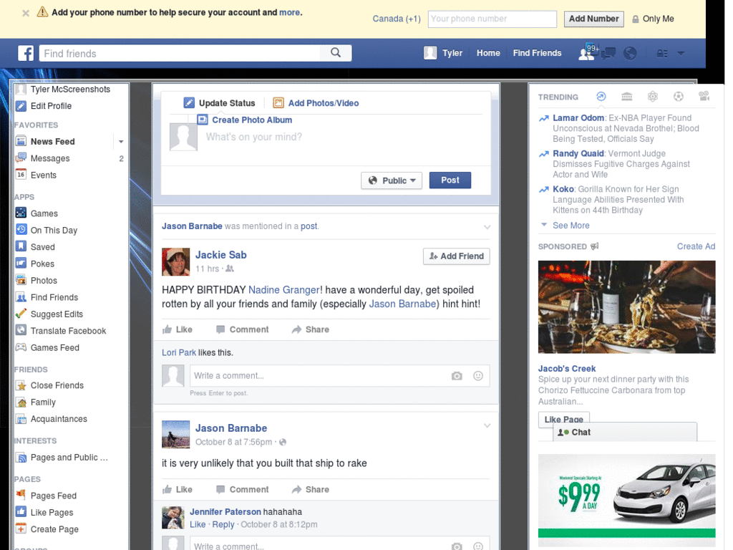Go to Home in top bar
Screen dimensions: 733x550
click(488, 53)
